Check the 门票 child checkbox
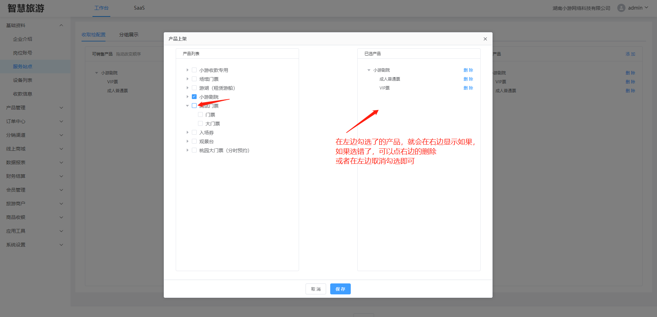The height and width of the screenshot is (317, 657). (x=200, y=114)
